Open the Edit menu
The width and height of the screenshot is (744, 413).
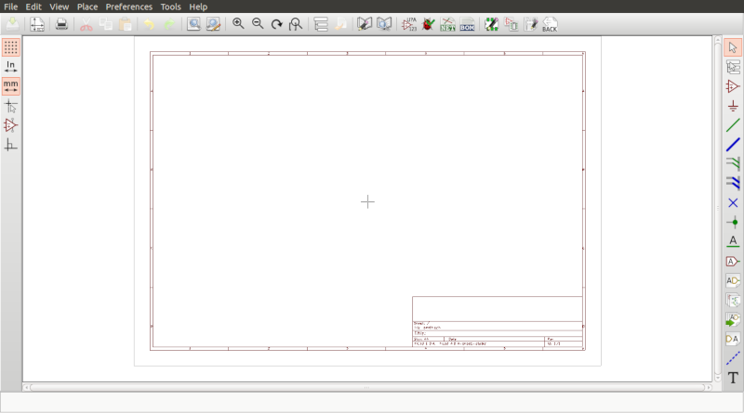coord(33,6)
